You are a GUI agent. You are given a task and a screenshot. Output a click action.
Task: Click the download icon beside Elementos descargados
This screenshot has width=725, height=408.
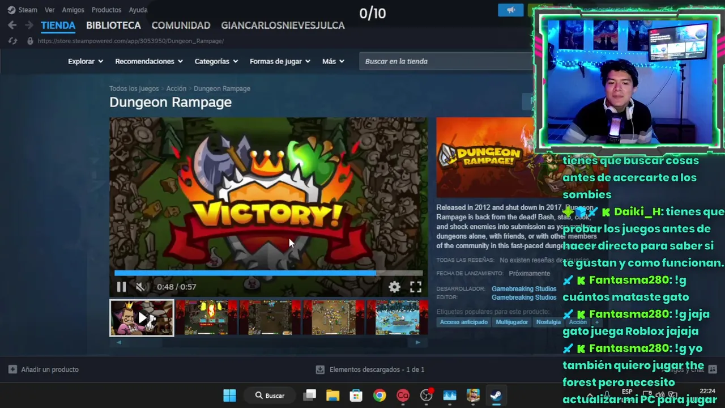tap(320, 369)
